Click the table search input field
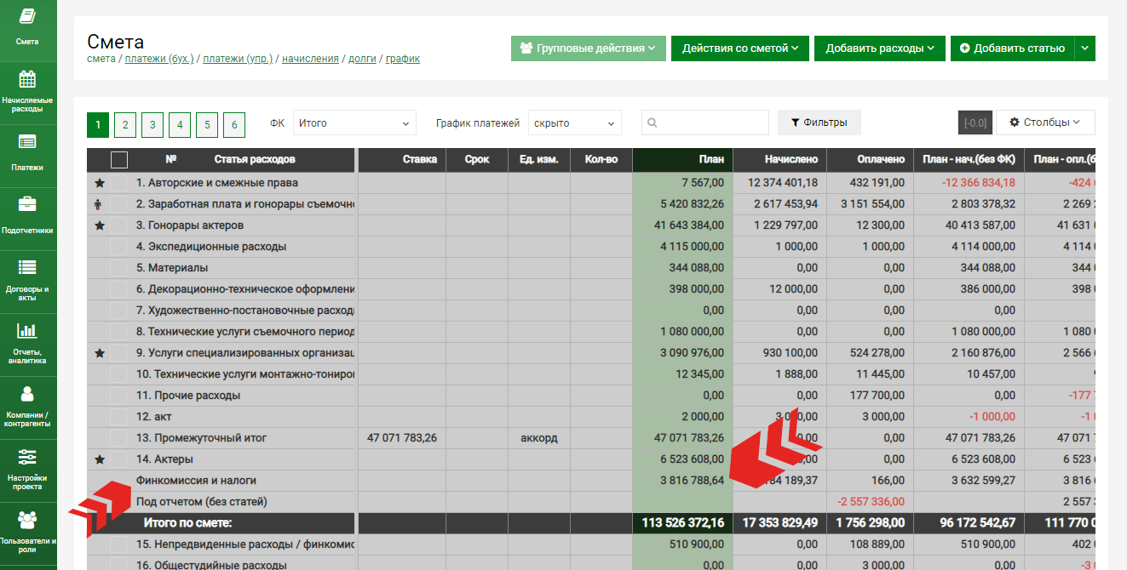The width and height of the screenshot is (1127, 570). point(705,123)
